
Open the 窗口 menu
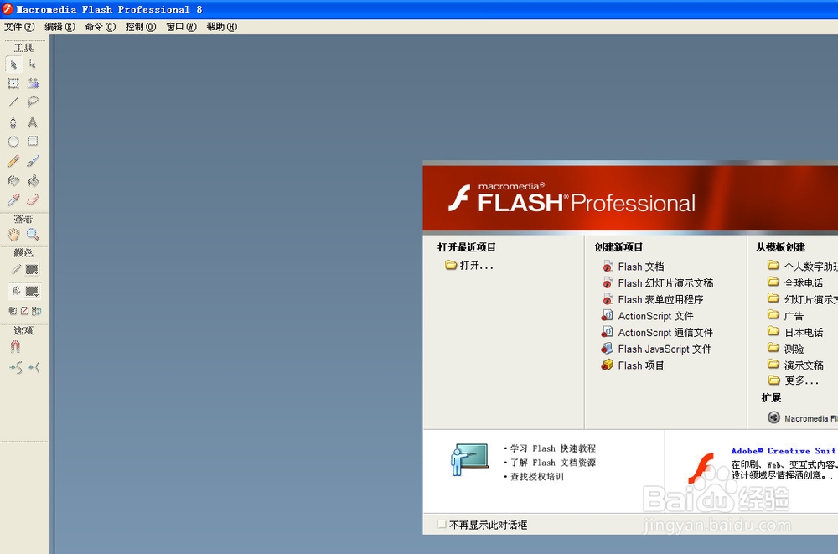click(x=181, y=27)
